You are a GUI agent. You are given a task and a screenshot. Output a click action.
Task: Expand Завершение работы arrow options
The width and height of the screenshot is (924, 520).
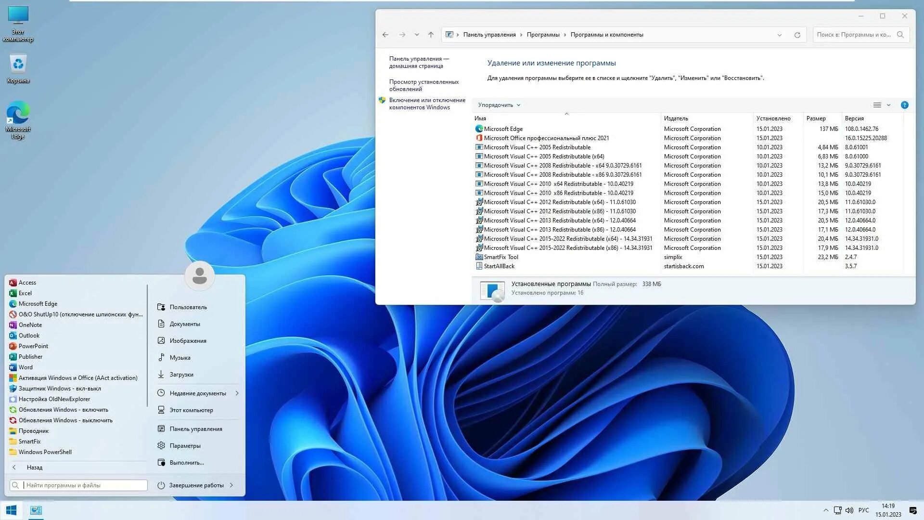(231, 485)
